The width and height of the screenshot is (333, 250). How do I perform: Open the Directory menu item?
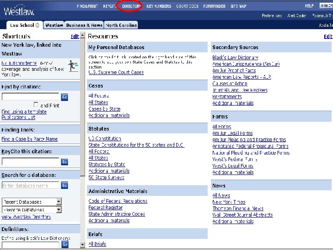tap(131, 6)
